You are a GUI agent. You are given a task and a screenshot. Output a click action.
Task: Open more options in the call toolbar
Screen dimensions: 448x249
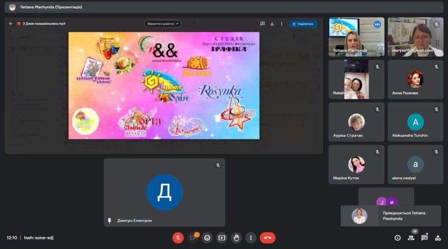[x=251, y=238]
